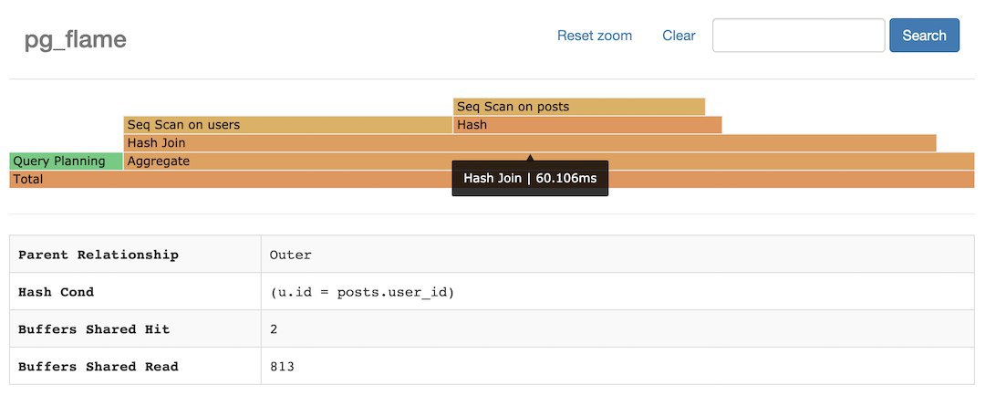This screenshot has height=396, width=985.
Task: Select the Seq Scan on users bar
Action: [288, 125]
